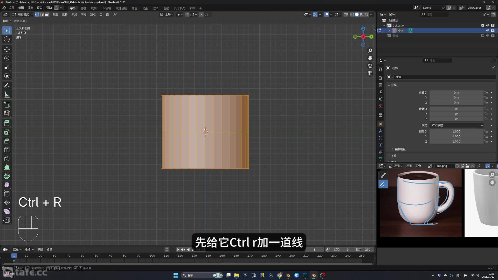Open the 网格 menu in viewport header
498x280 pixels.
[83, 15]
